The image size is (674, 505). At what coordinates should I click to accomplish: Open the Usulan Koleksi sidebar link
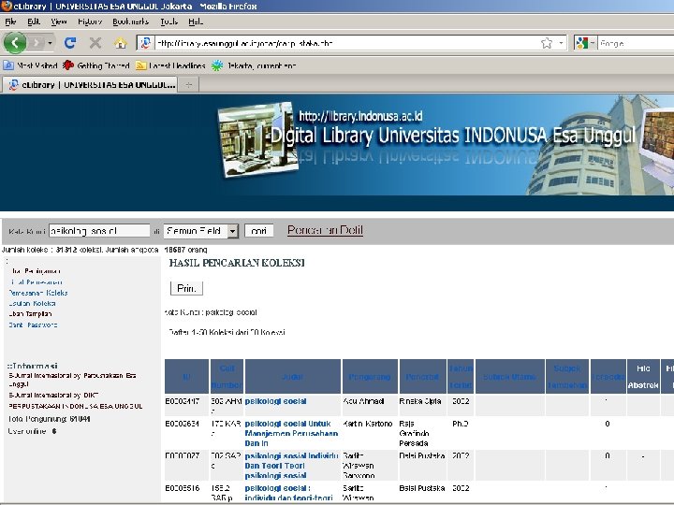pyautogui.click(x=32, y=304)
